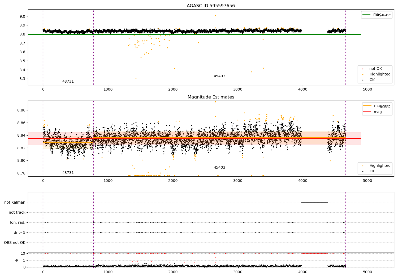Click the 'OBS not OK' axis label
Screen dimensions: 398x278
(15, 243)
